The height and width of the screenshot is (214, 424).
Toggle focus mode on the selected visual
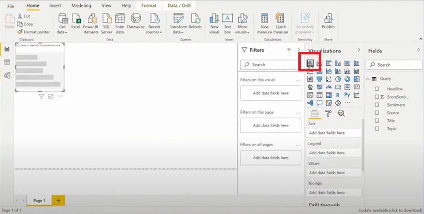pyautogui.click(x=50, y=96)
